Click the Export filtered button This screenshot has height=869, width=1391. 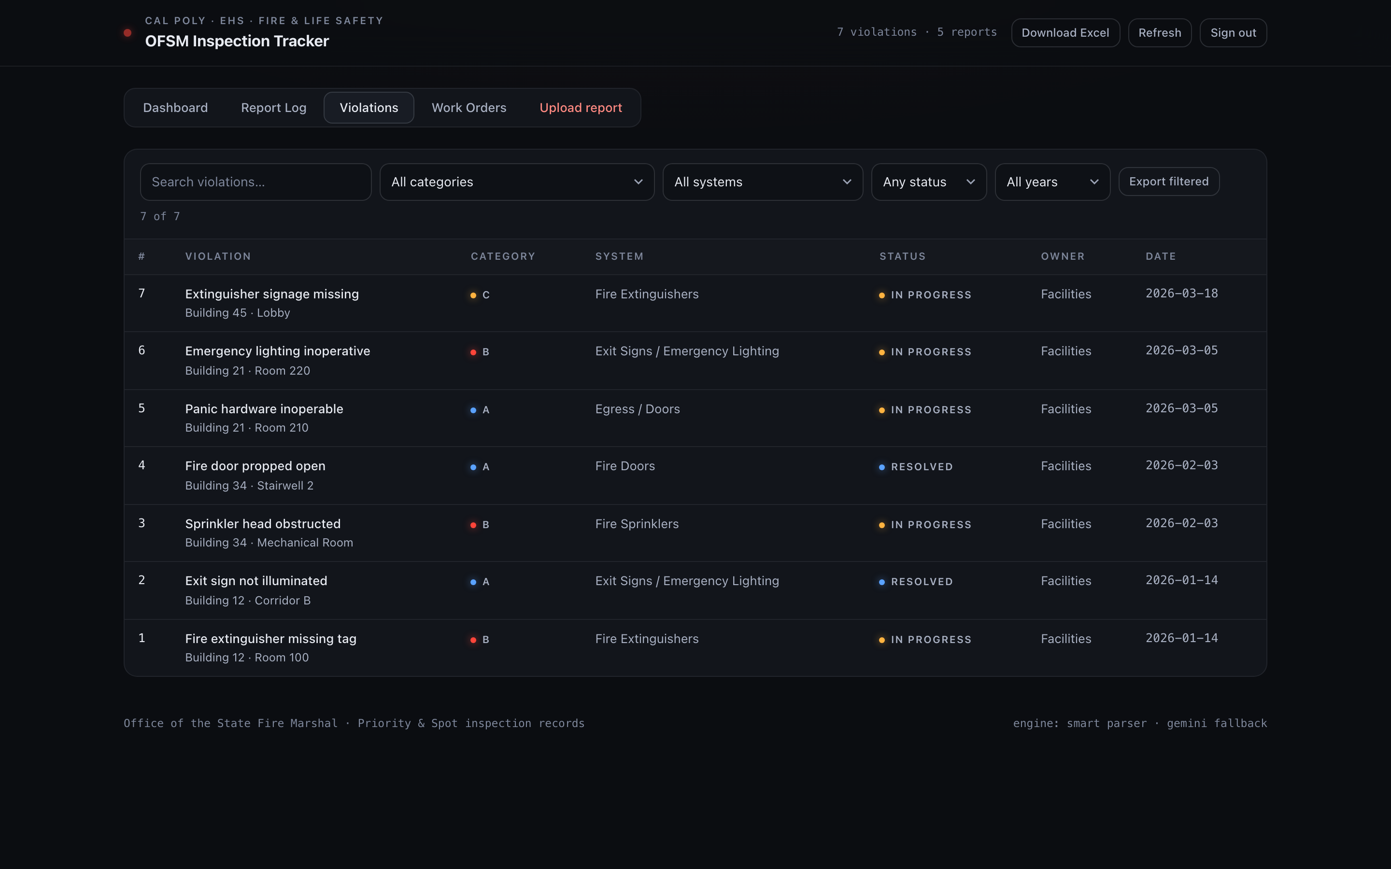click(x=1168, y=182)
